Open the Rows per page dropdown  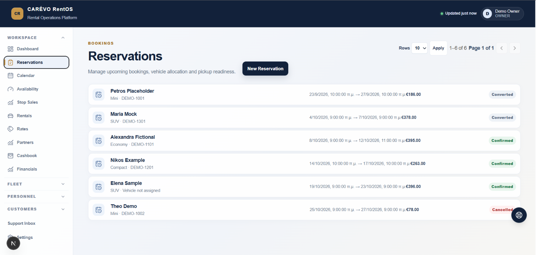[420, 48]
